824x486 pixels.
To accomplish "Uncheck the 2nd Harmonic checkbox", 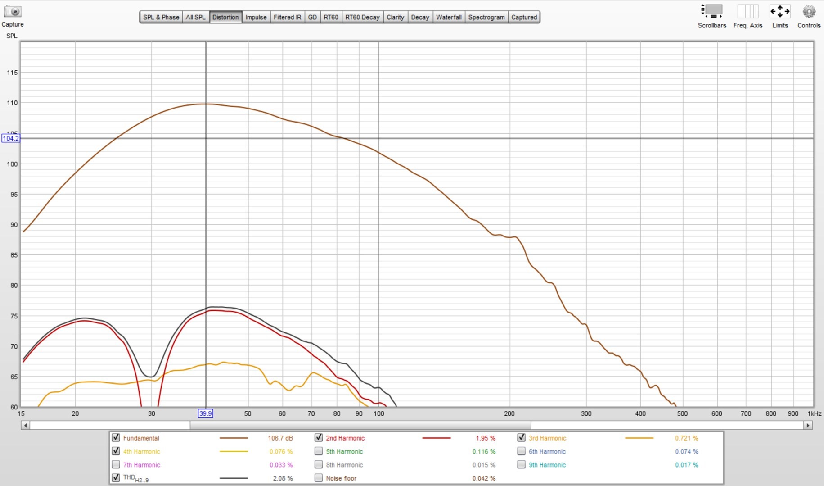I will pos(319,437).
